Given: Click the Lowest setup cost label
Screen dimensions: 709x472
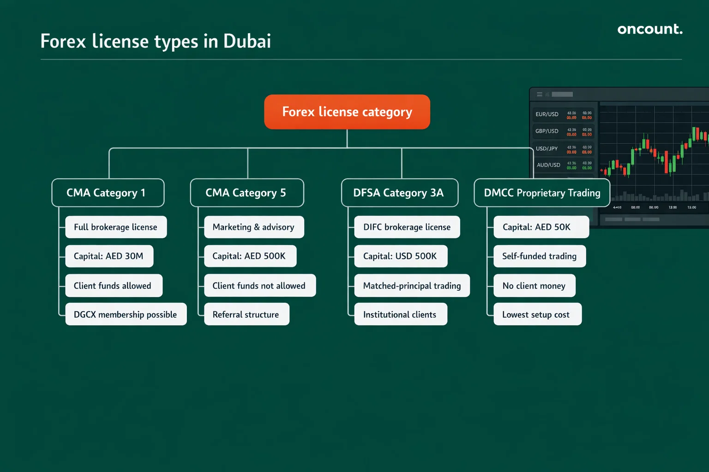Looking at the screenshot, I should tap(537, 314).
